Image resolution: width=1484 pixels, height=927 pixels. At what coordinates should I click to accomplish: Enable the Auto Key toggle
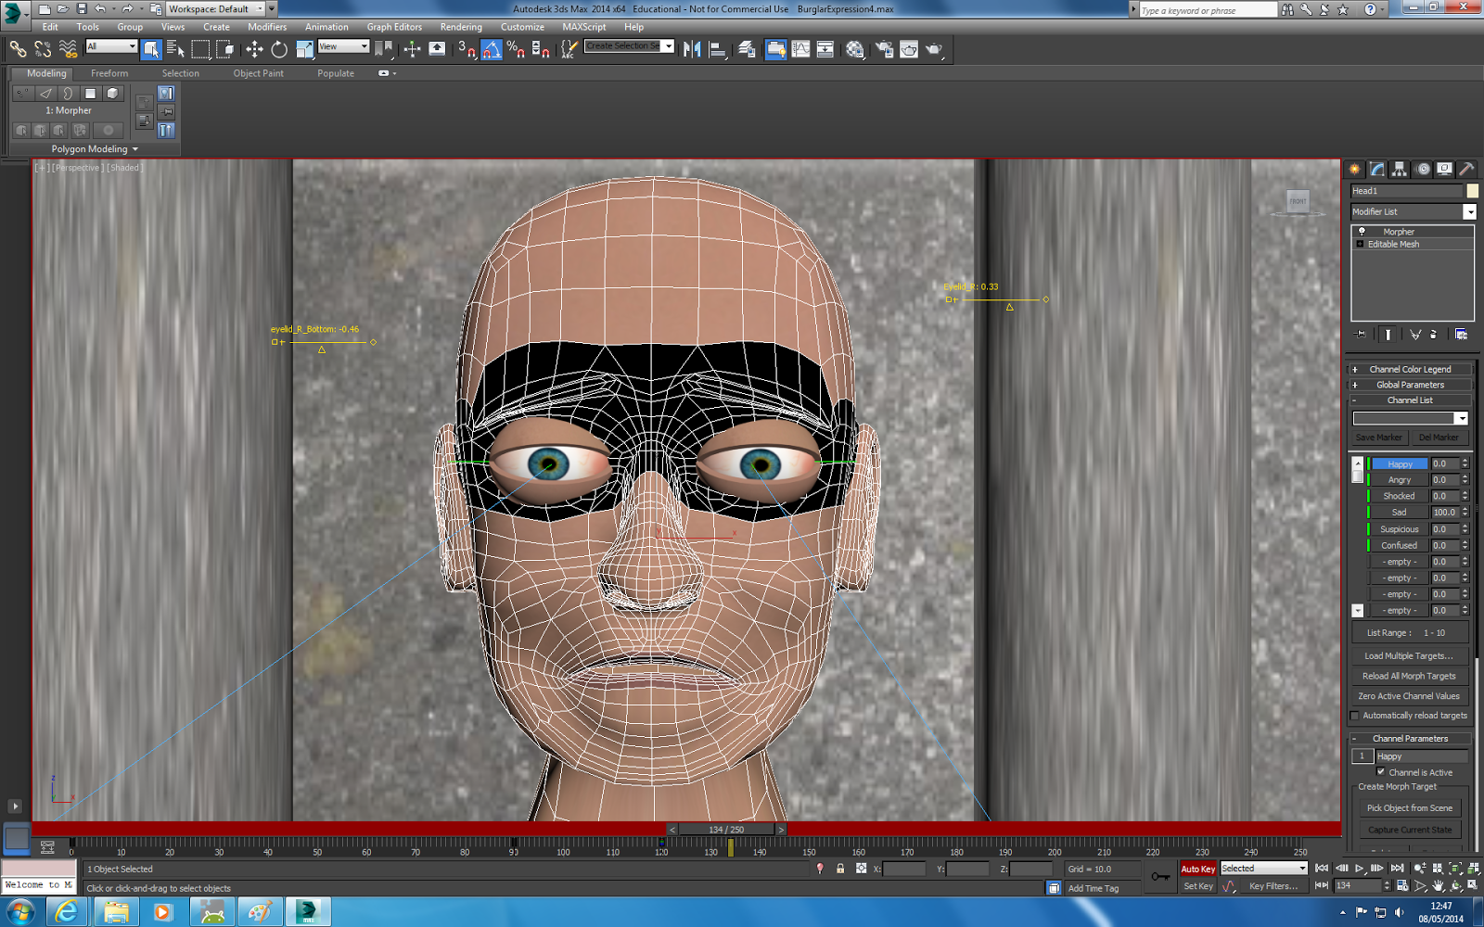pyautogui.click(x=1198, y=869)
